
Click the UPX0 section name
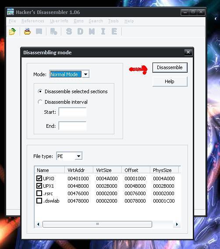point(49,179)
